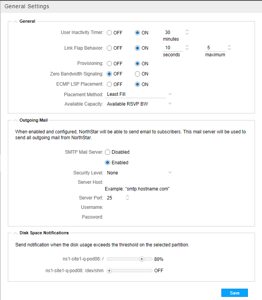Set Link Flap Behavior to OFF
This screenshot has width=262, height=300.
[109, 48]
